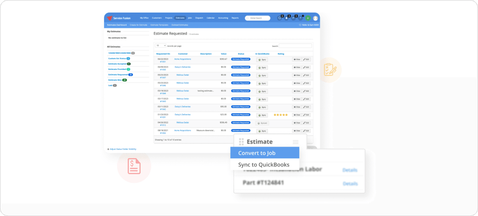Click 'Showing 1 to 10 of 10 entries' text
Viewport: 478px width, 216px height.
168,140
